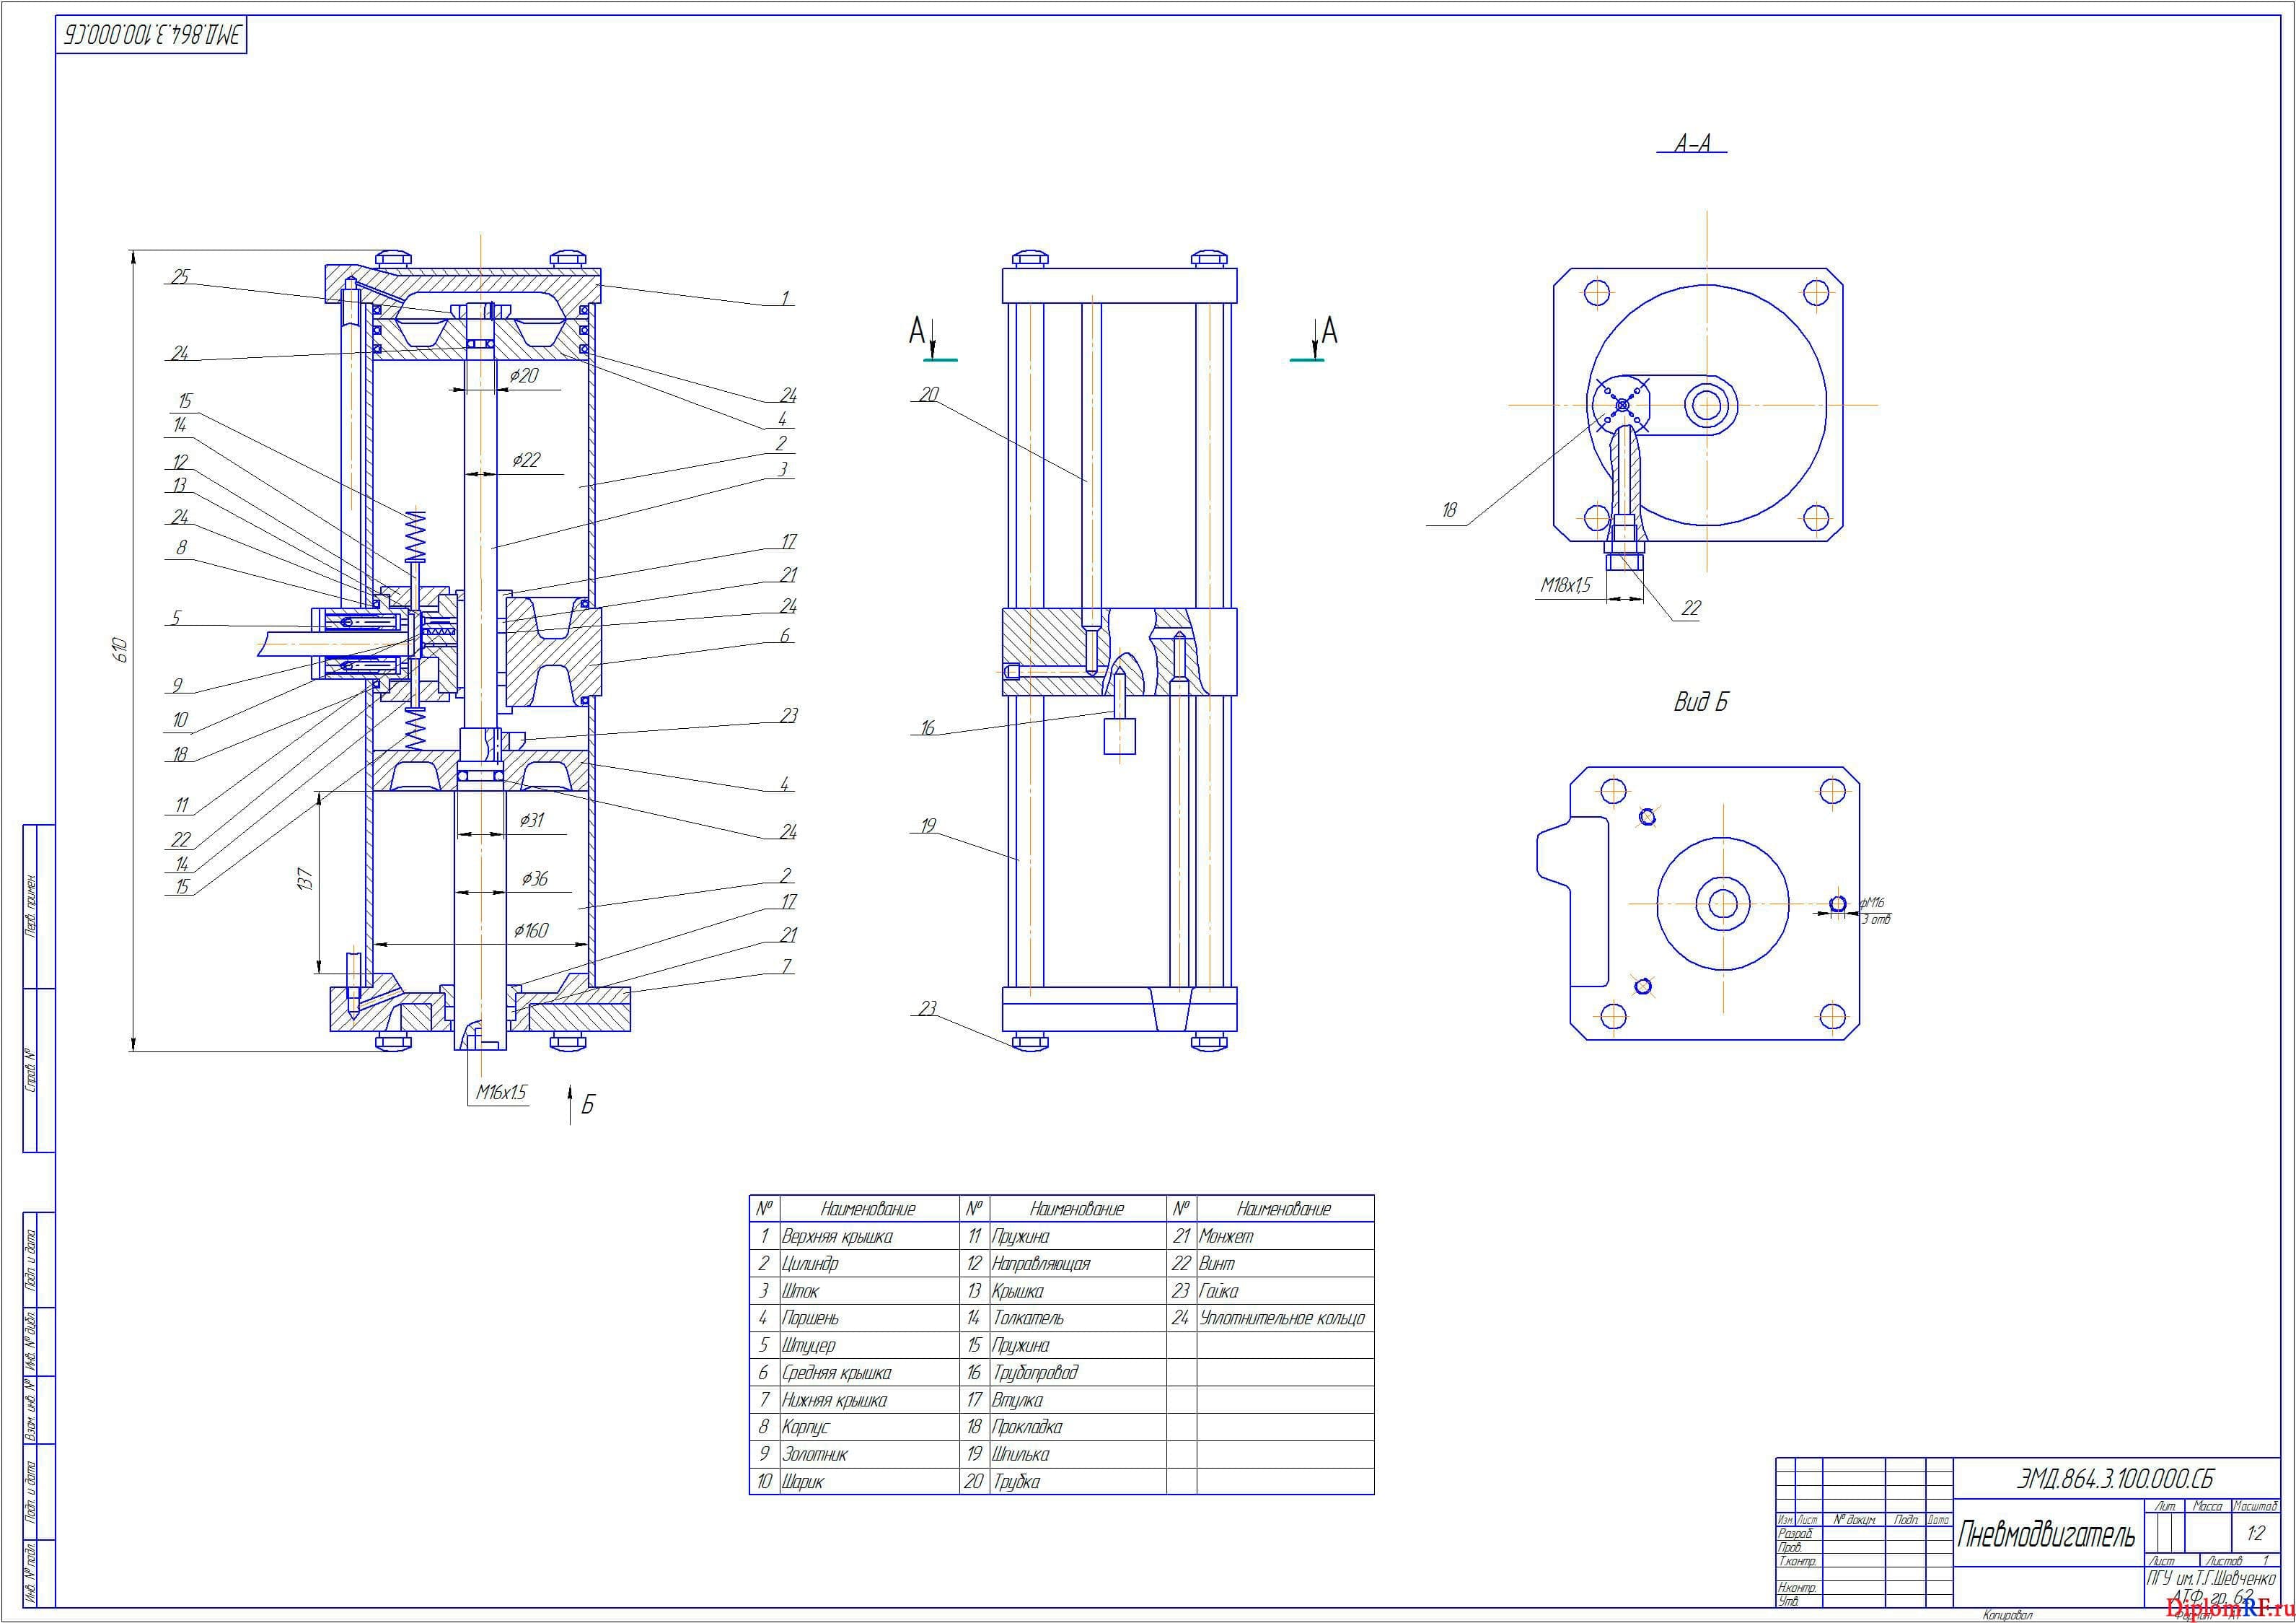Click the "Цилиндр" cell in the parts table
Screen dimensions: 2296x1623
pyautogui.click(x=810, y=1264)
